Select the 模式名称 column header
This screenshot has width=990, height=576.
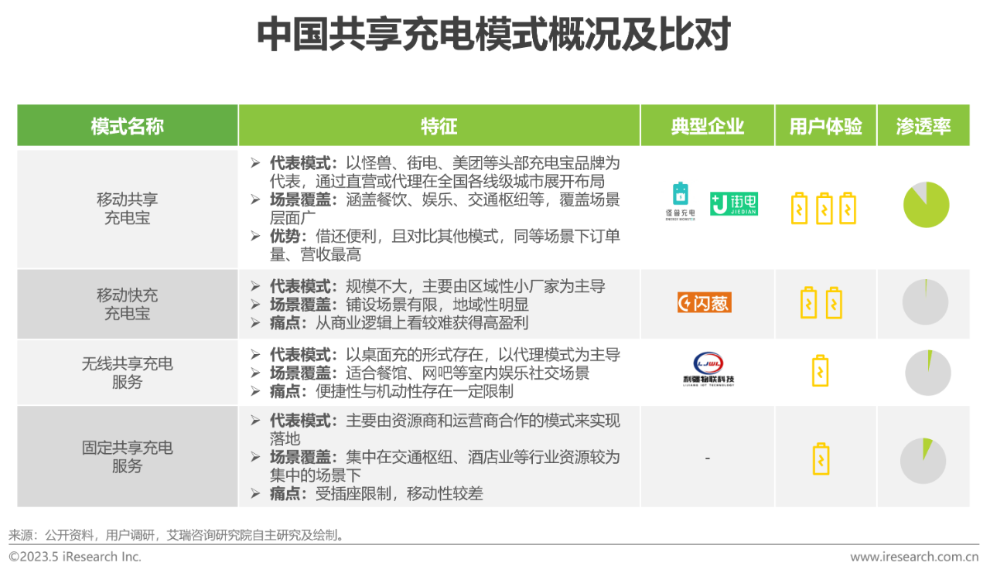click(x=128, y=125)
